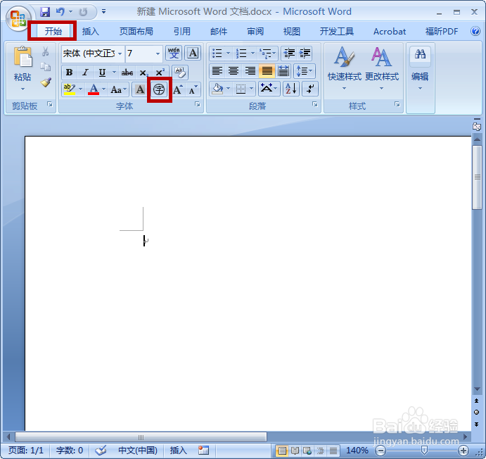The image size is (486, 459).
Task: Open the font name combo box 宋体
Action: point(93,54)
